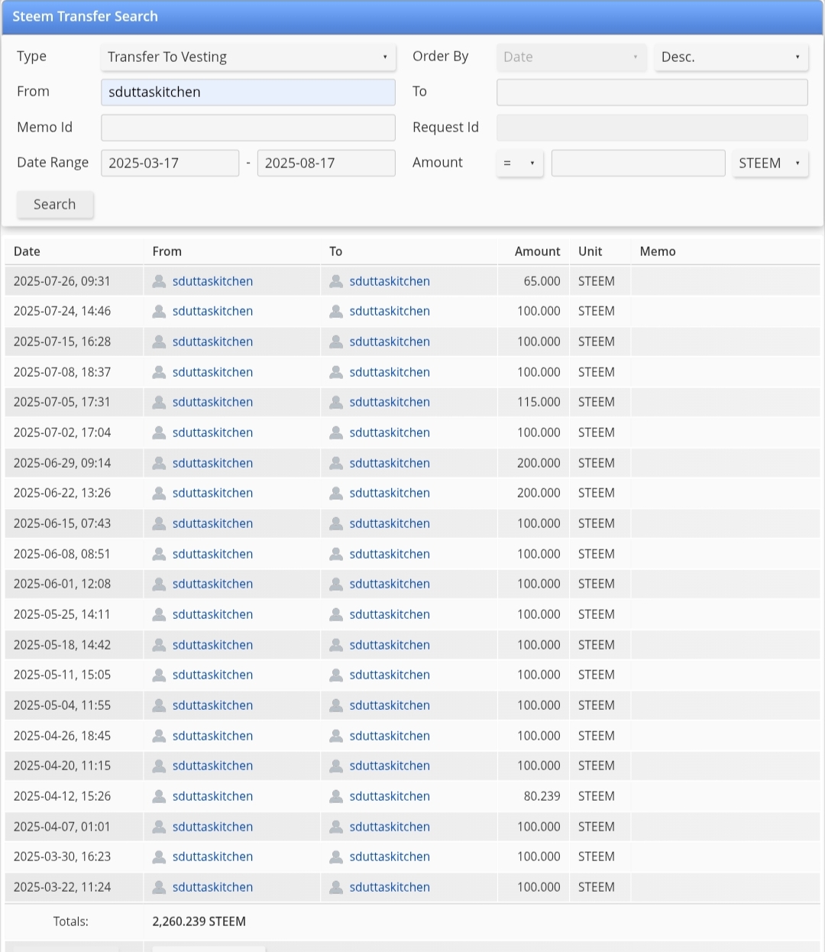
Task: Click the To user icon in 2025-03-22 row
Action: point(336,887)
